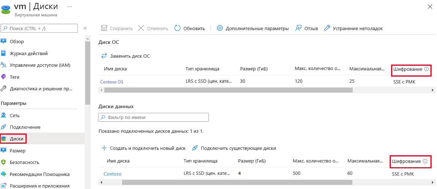Select Сеть in the Параметры section
Image resolution: width=437 pixels, height=189 pixels.
pos(15,115)
